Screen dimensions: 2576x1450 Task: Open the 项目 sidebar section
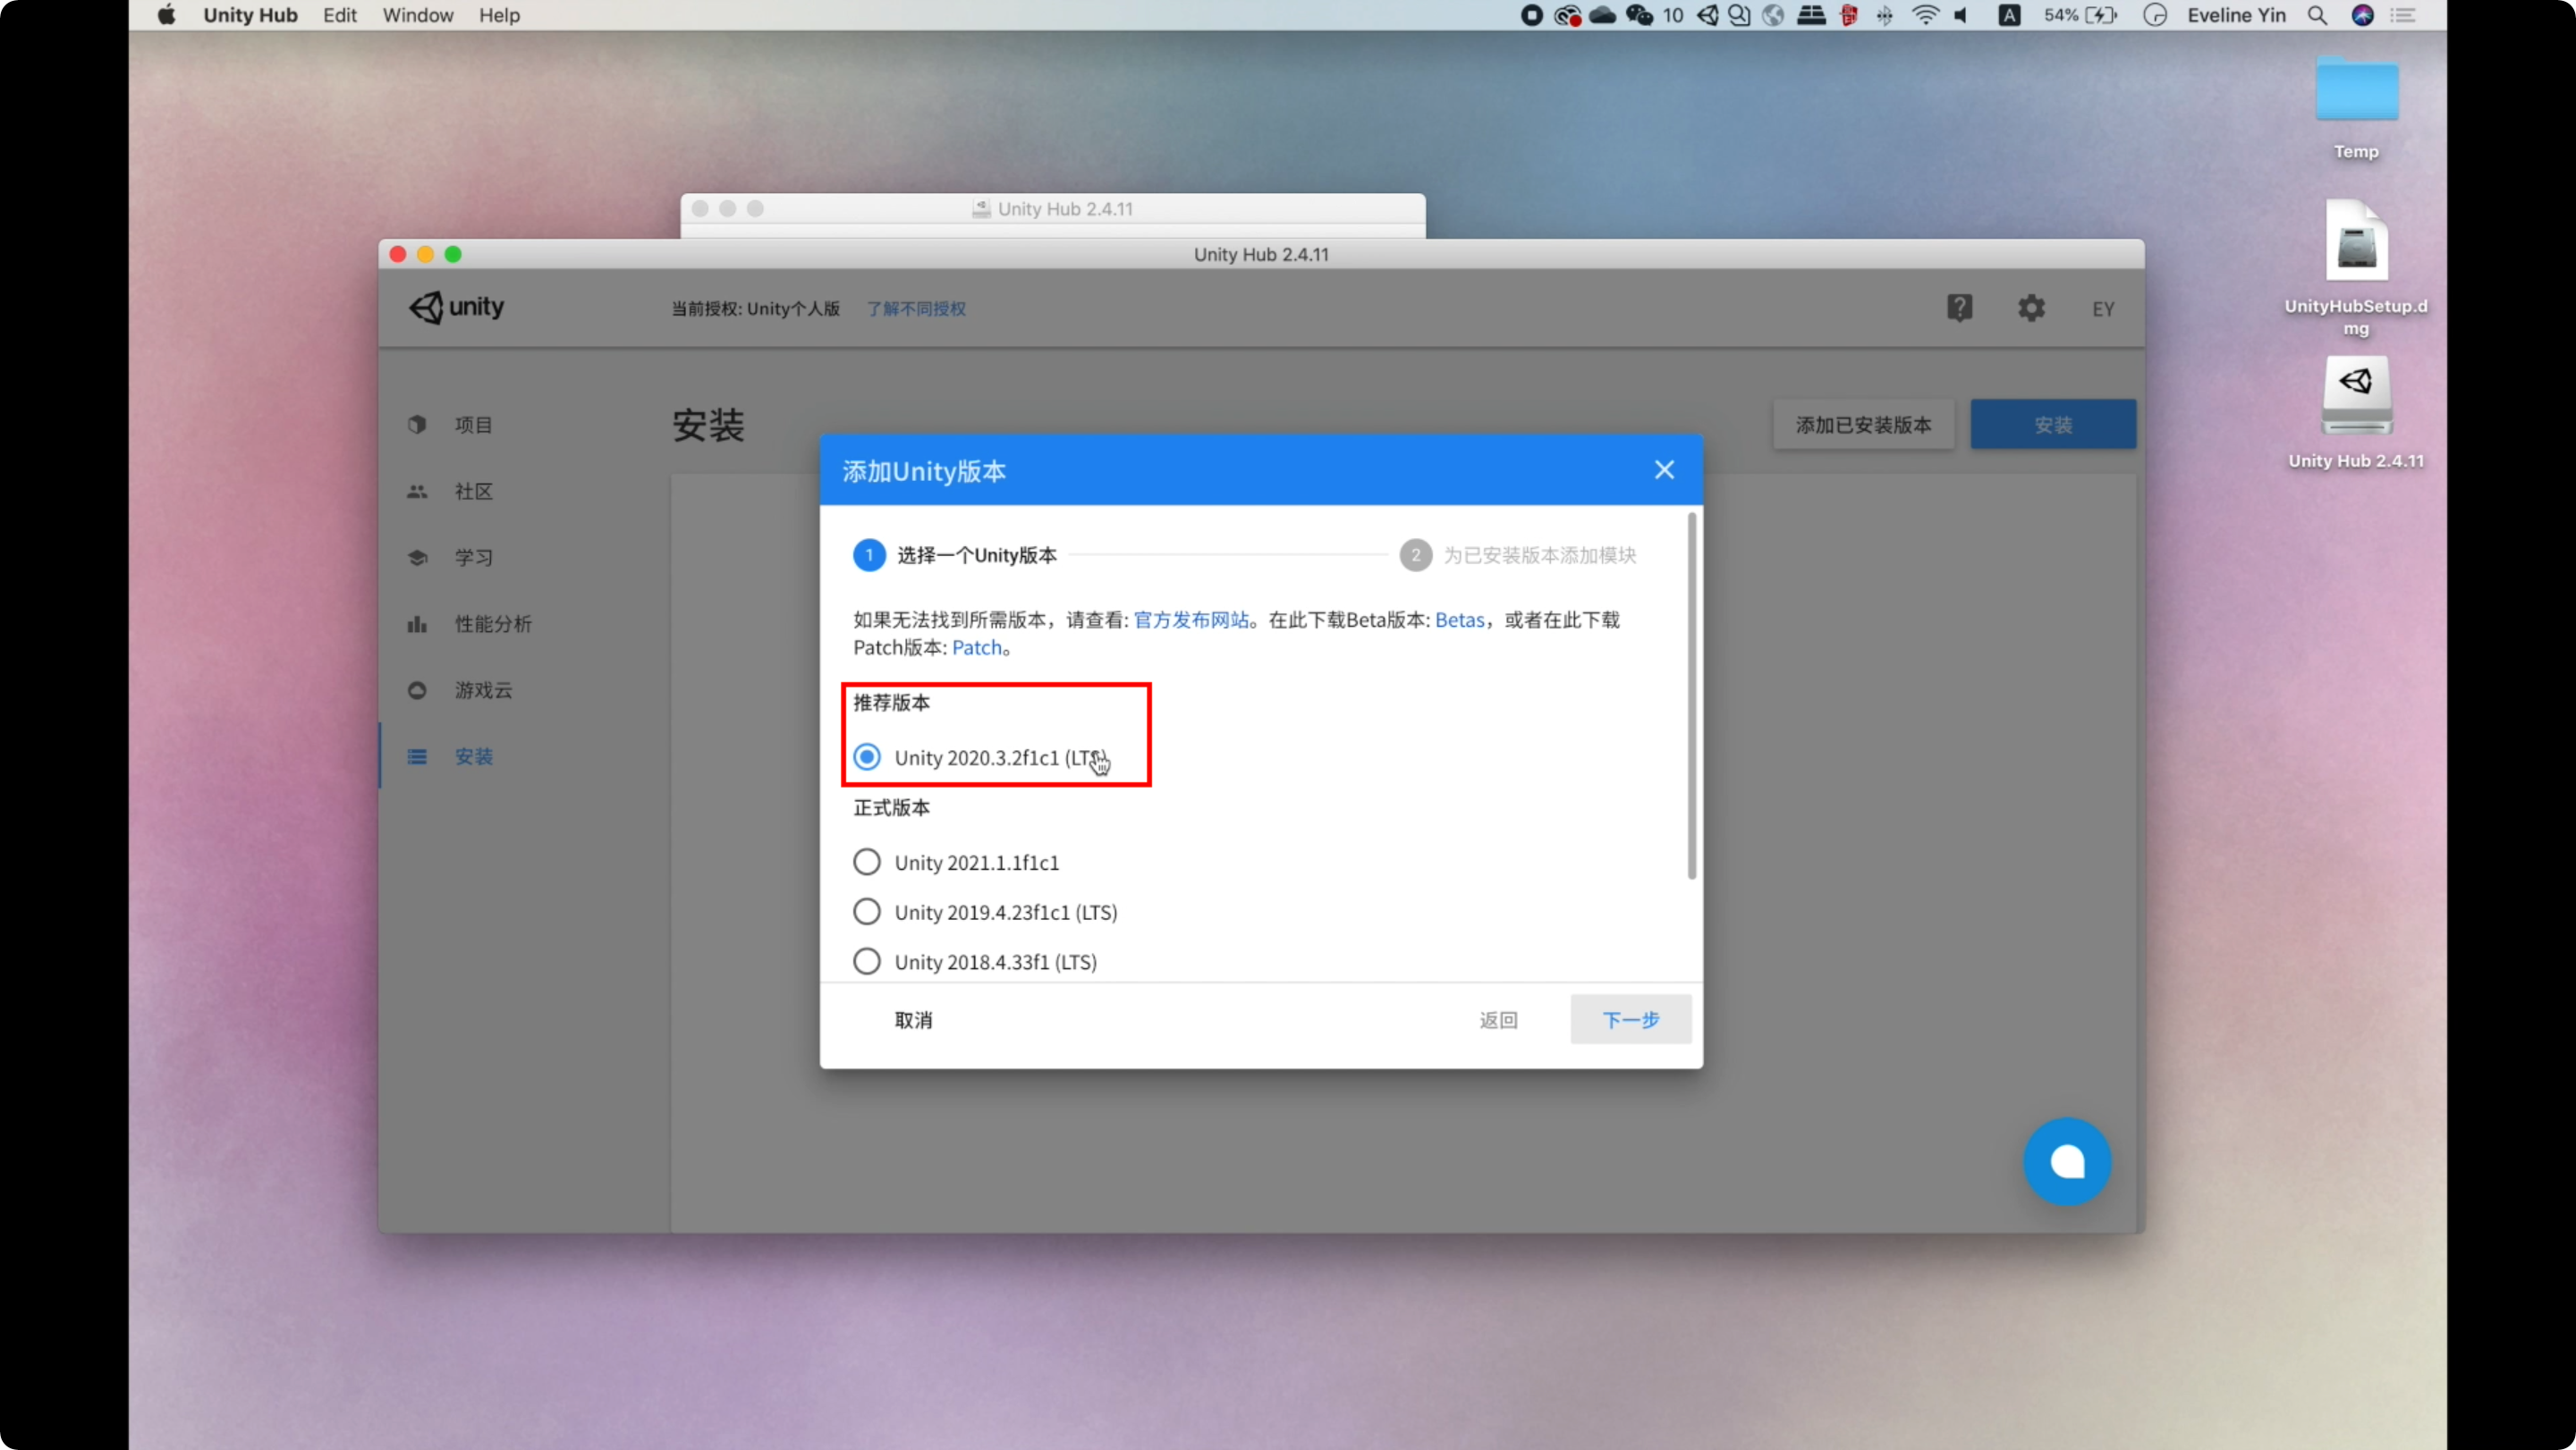point(473,425)
